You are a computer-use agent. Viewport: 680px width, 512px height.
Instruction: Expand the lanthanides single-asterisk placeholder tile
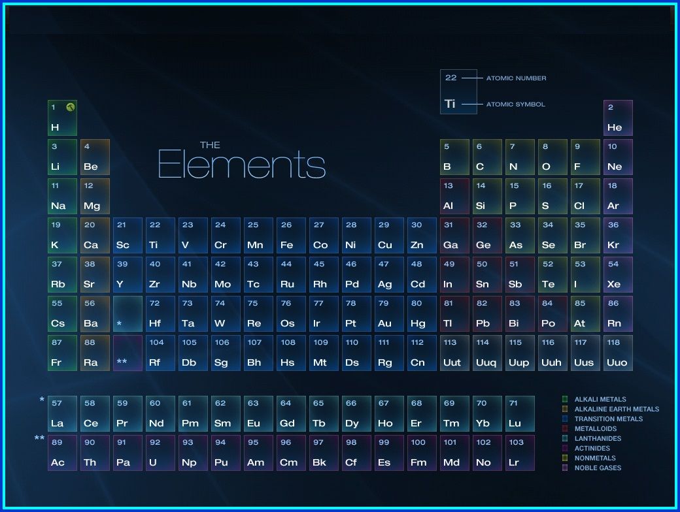pyautogui.click(x=127, y=313)
